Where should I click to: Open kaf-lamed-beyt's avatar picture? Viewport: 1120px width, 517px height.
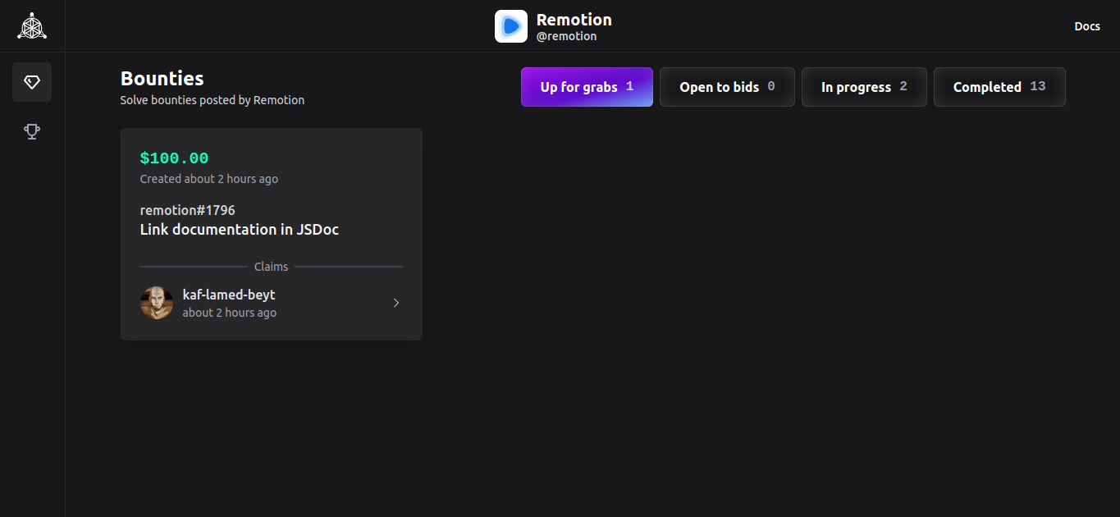[x=156, y=303]
